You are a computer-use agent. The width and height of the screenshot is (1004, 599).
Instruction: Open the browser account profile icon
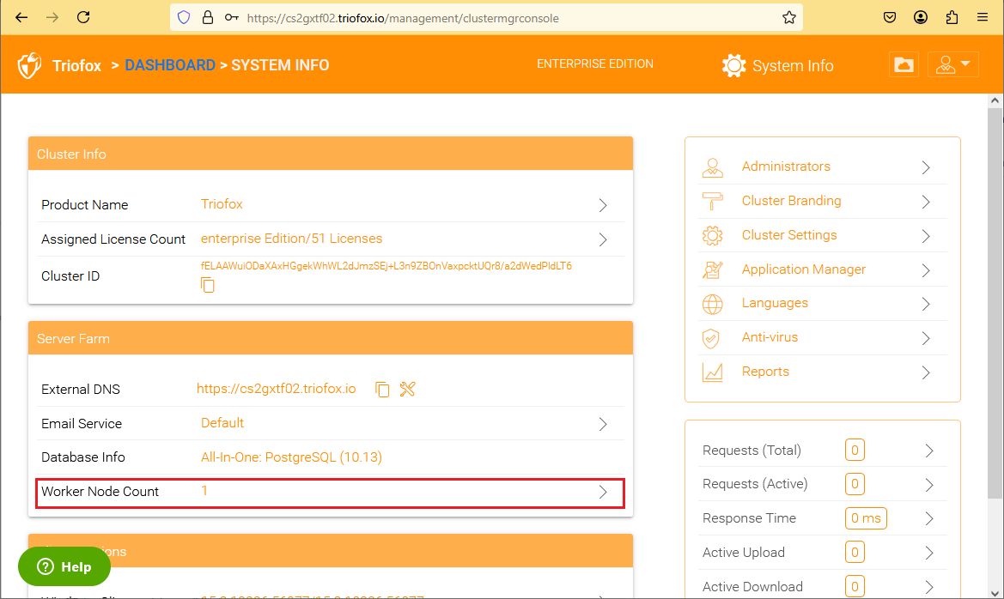[x=921, y=17]
